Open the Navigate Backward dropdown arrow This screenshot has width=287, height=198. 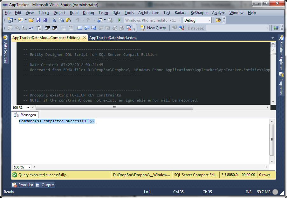point(105,20)
